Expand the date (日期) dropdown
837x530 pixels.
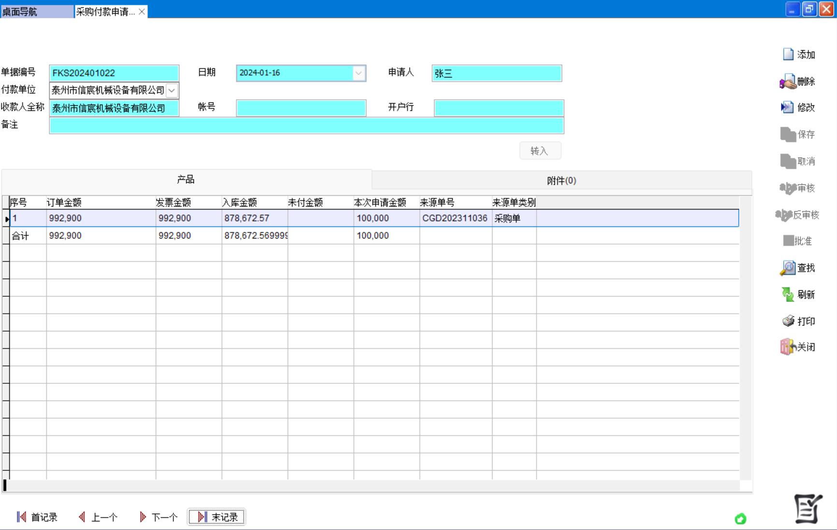click(x=359, y=73)
